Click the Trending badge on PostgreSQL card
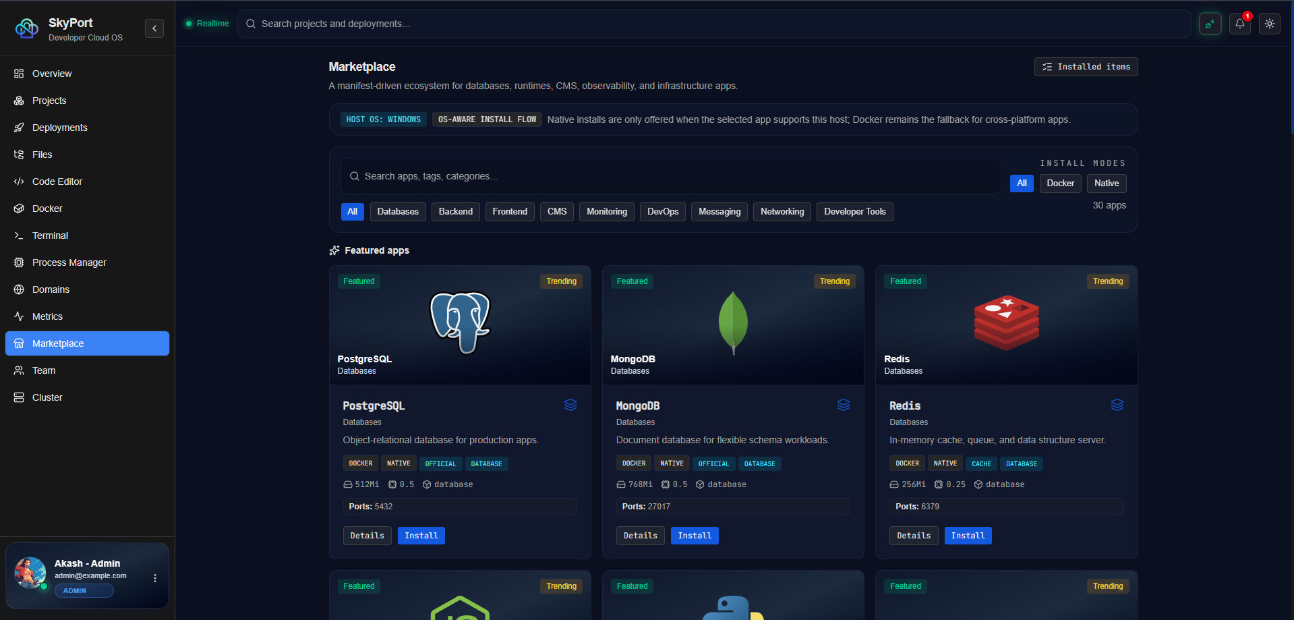This screenshot has height=620, width=1294. pyautogui.click(x=562, y=281)
